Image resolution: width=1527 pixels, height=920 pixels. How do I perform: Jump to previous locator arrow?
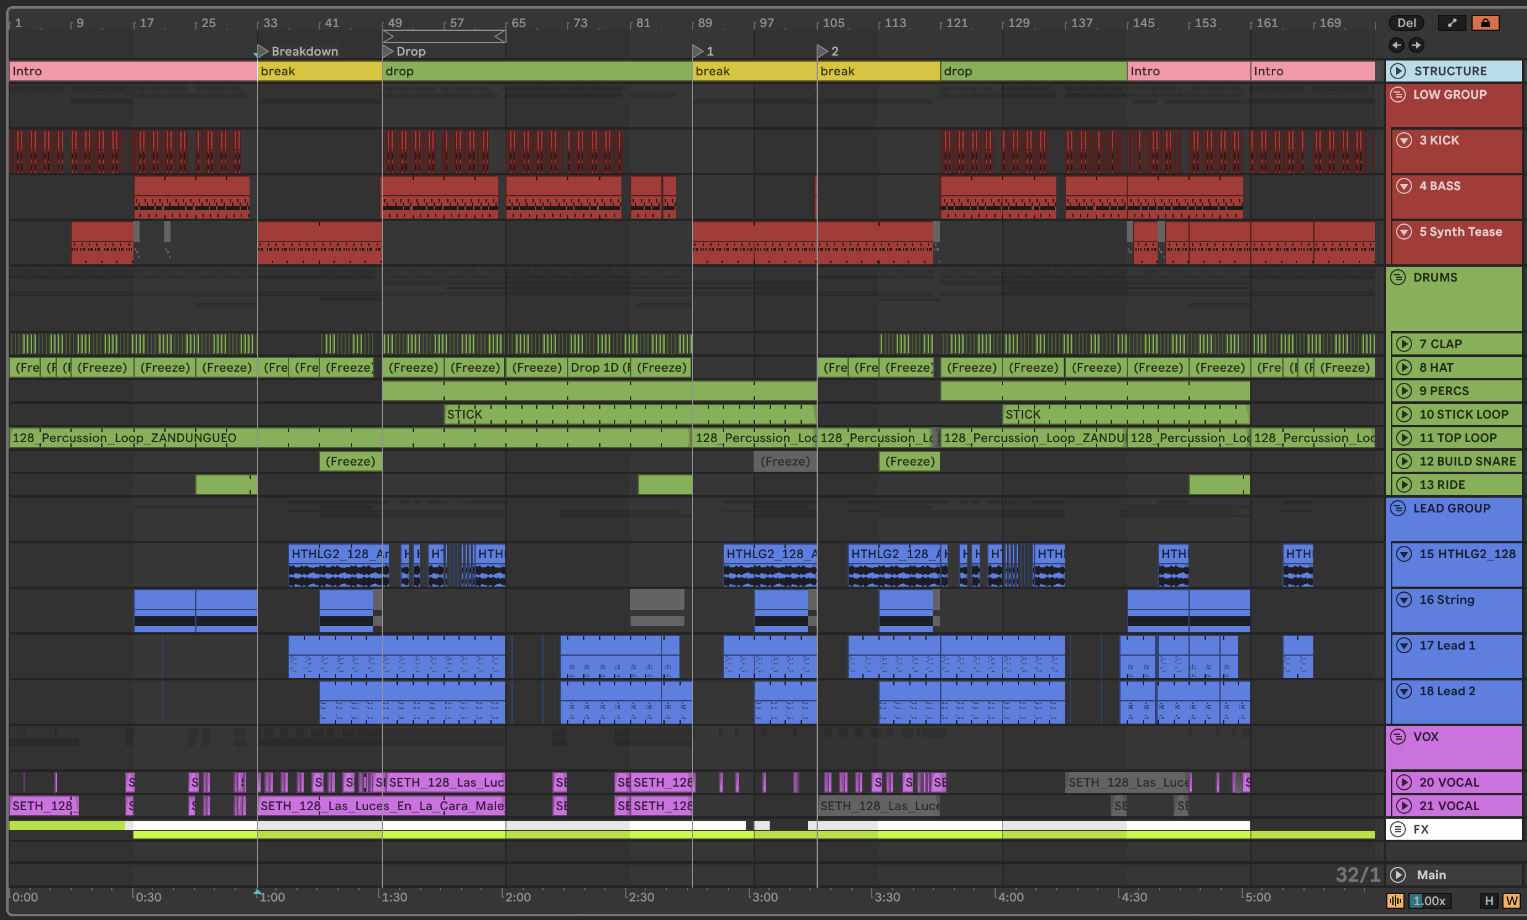[1396, 44]
